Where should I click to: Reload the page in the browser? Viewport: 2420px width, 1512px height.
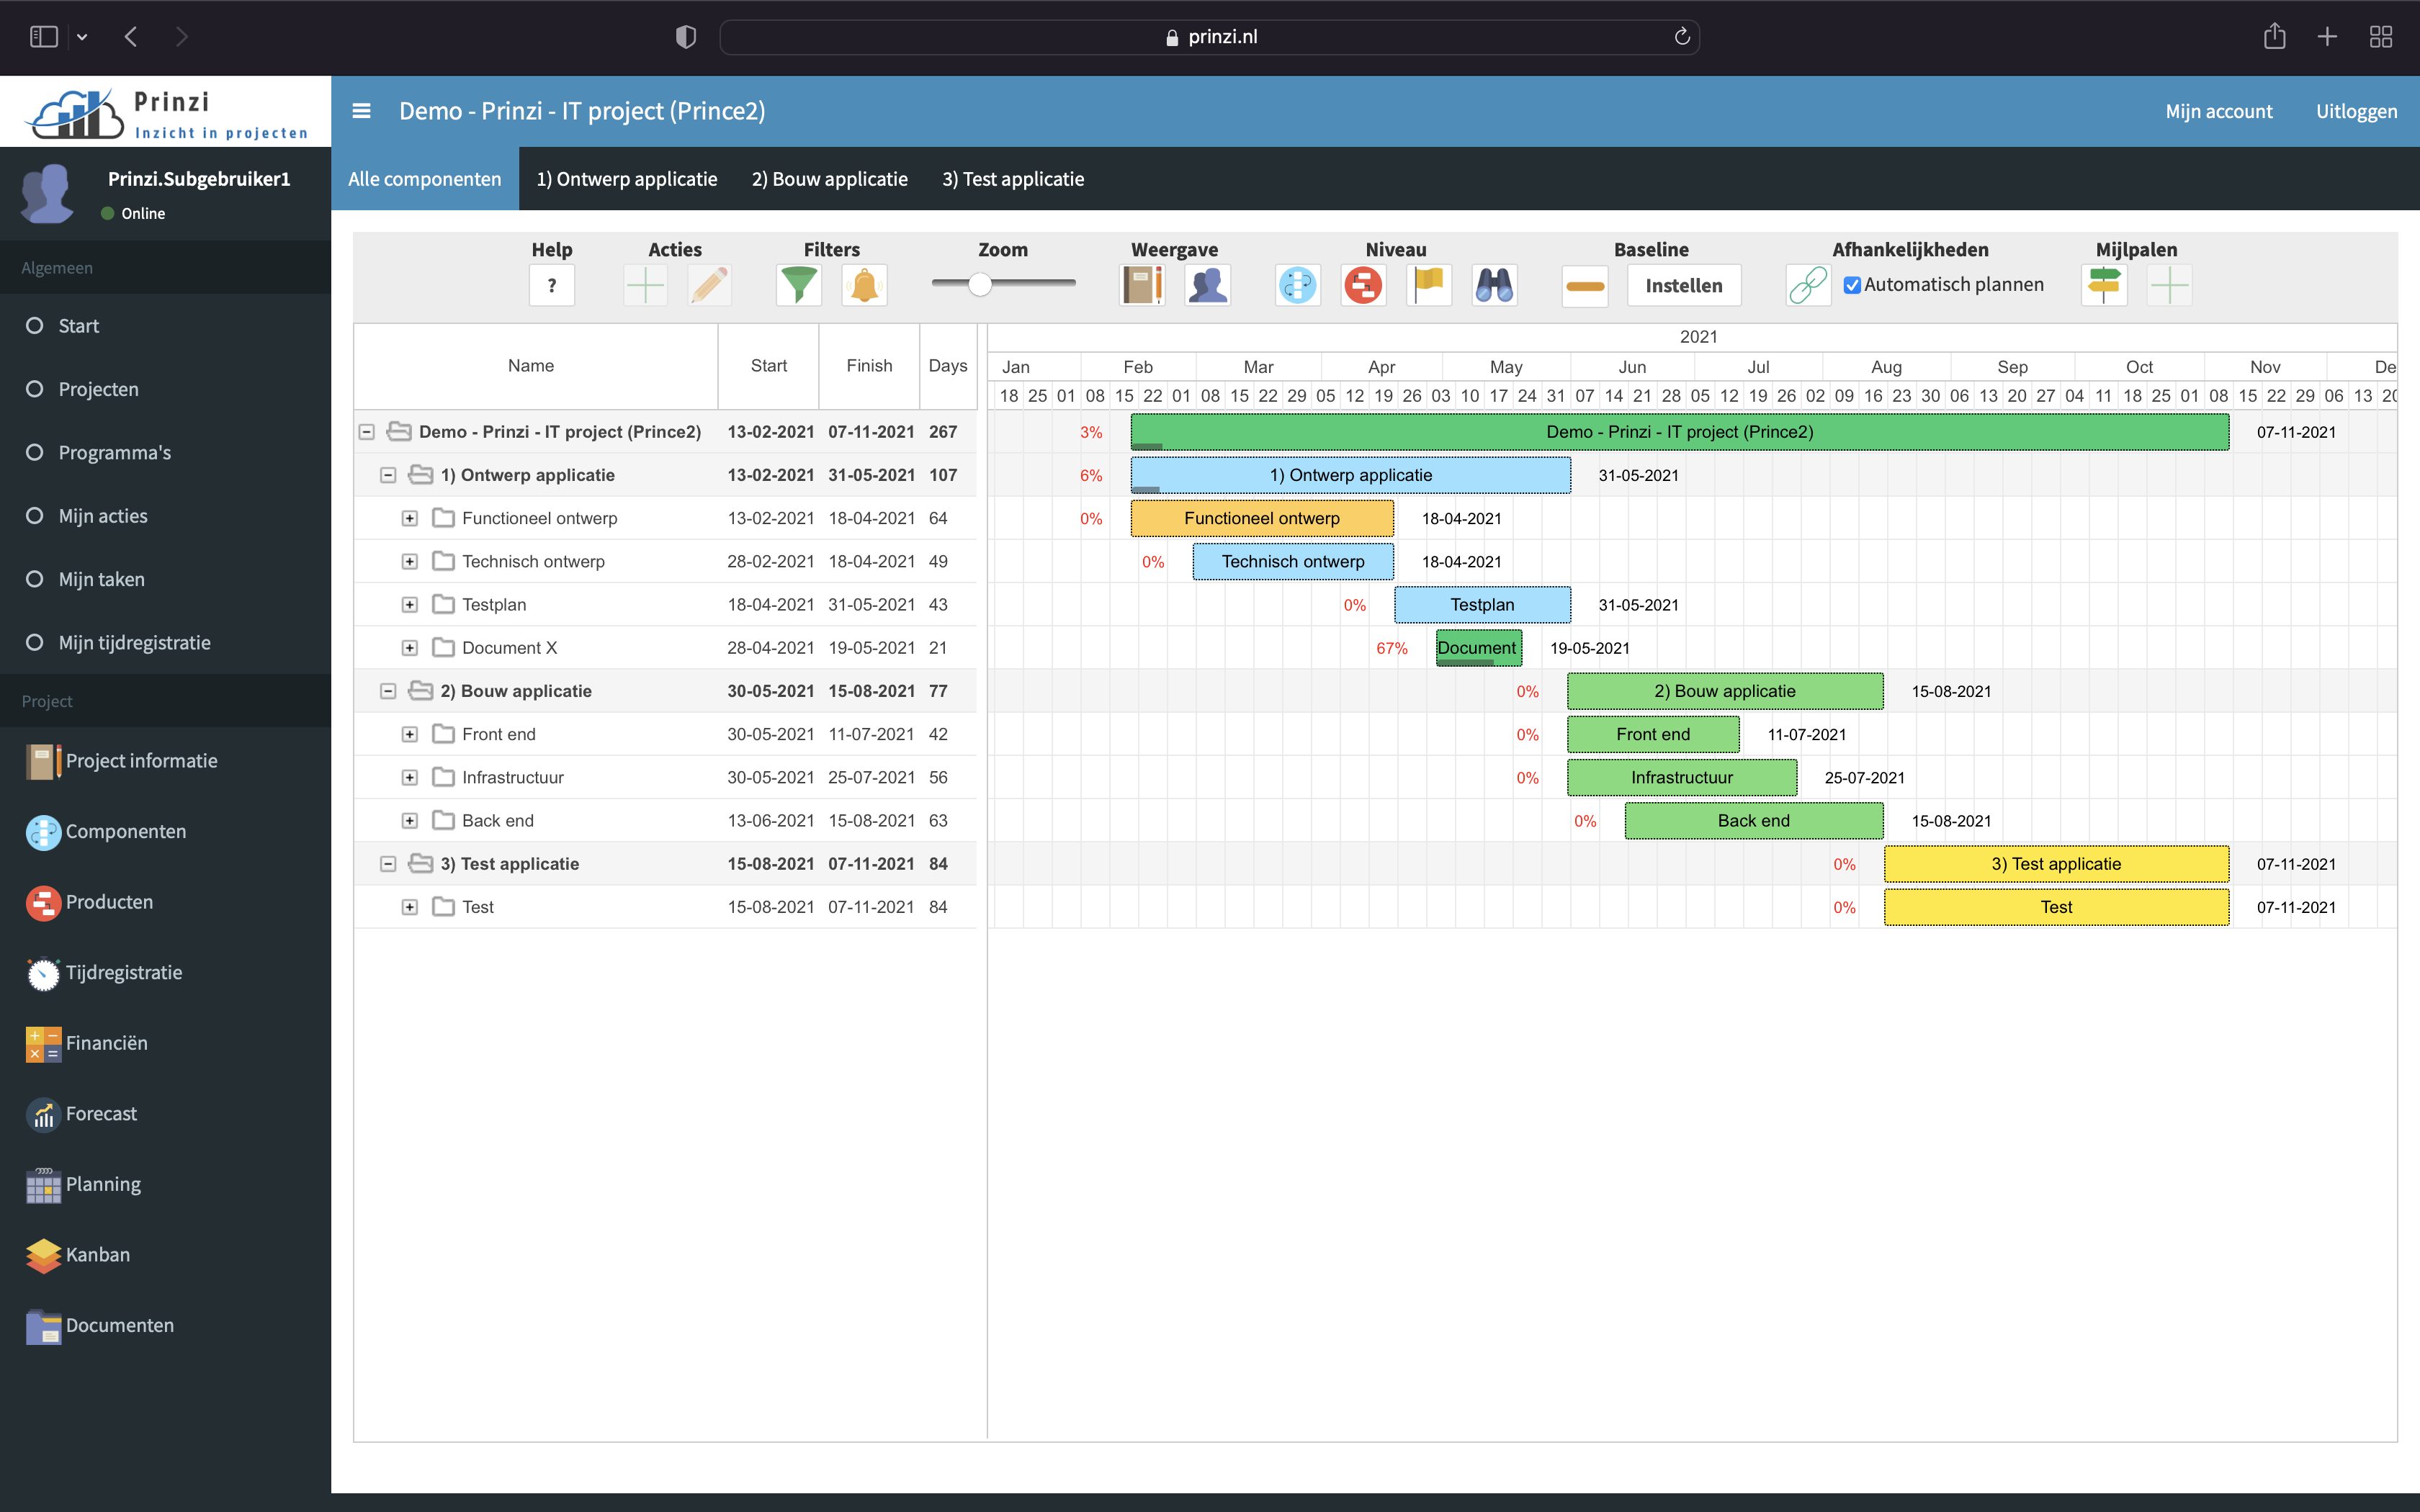[x=1682, y=37]
